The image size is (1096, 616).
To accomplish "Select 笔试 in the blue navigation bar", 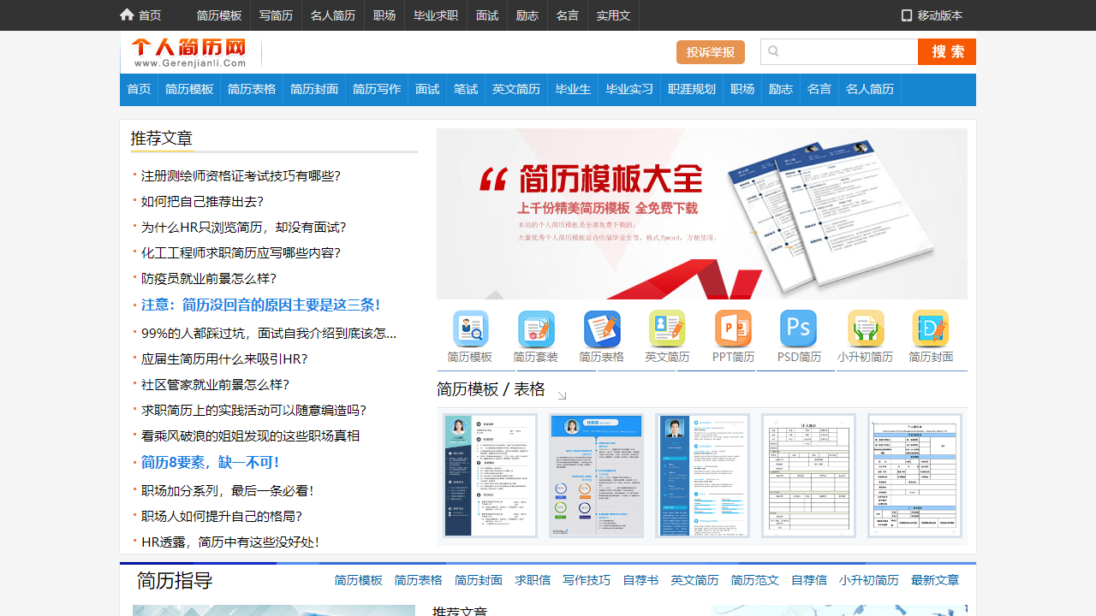I will 466,89.
